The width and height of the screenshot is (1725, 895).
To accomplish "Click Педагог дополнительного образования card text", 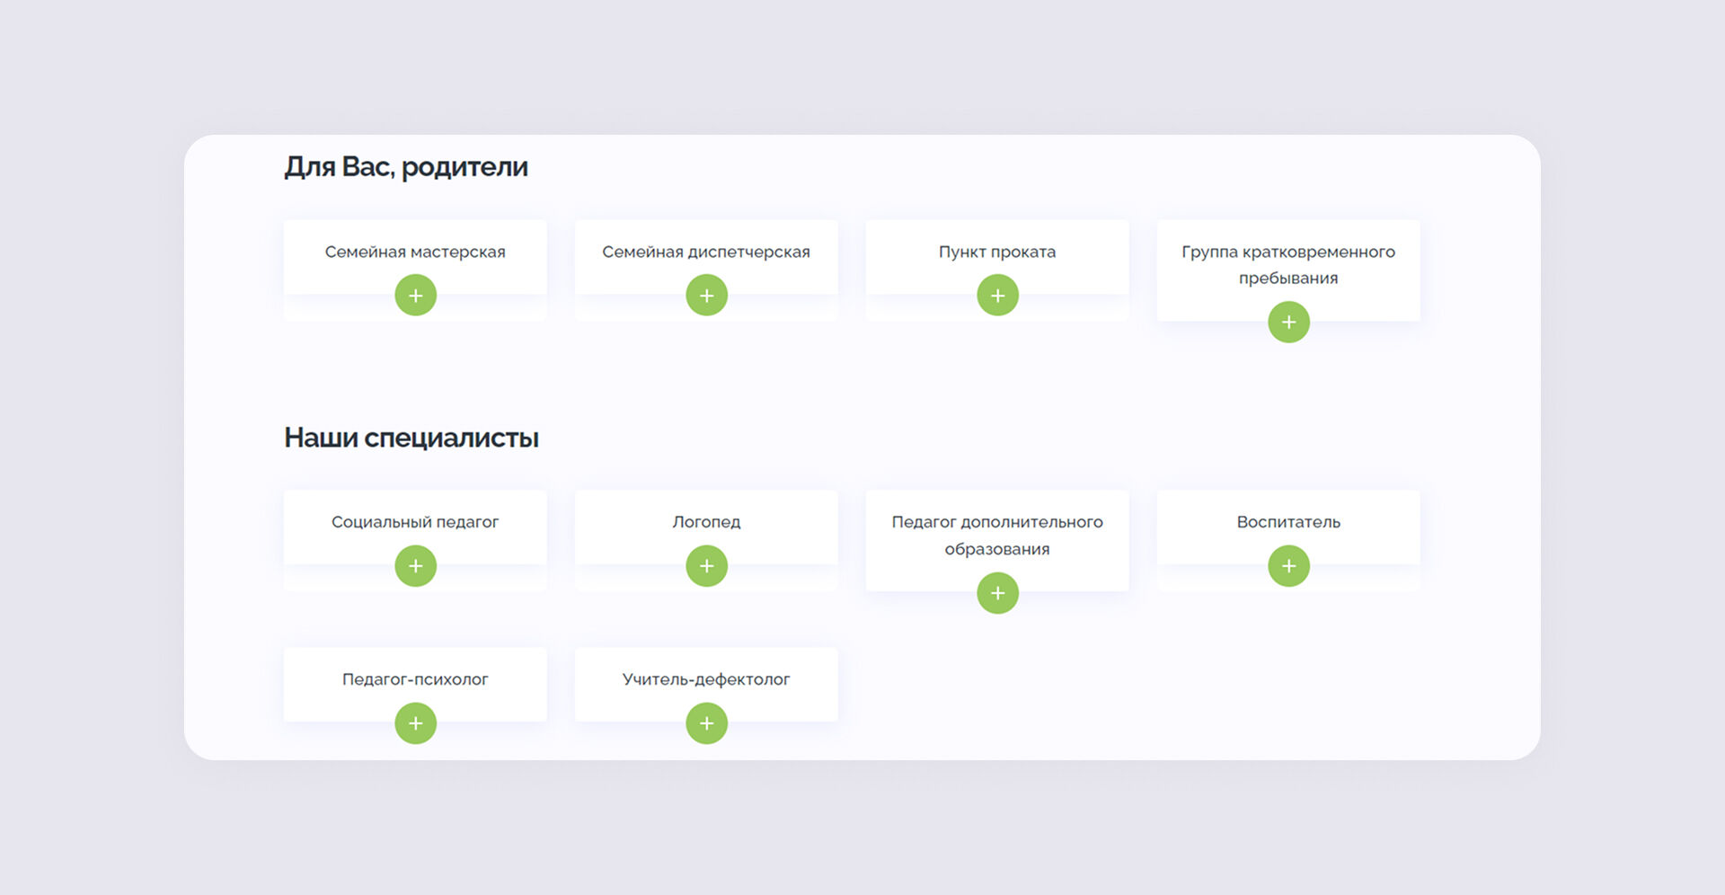I will [997, 536].
